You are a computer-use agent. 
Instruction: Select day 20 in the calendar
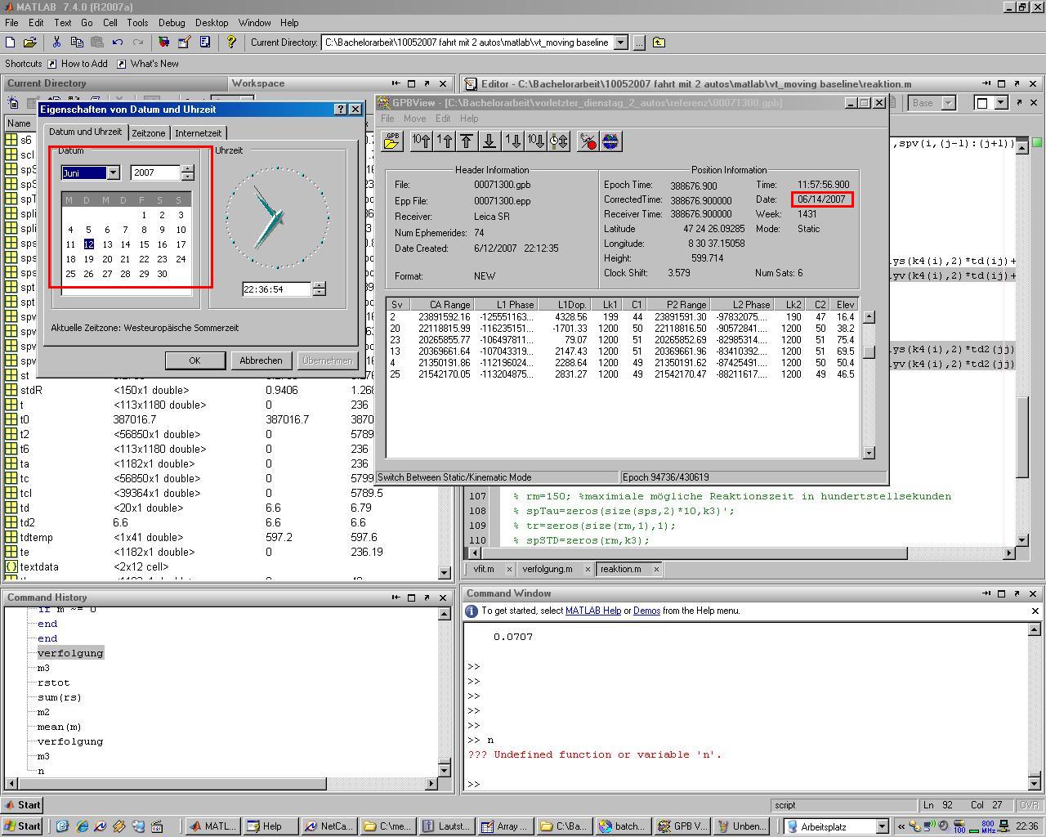(107, 259)
